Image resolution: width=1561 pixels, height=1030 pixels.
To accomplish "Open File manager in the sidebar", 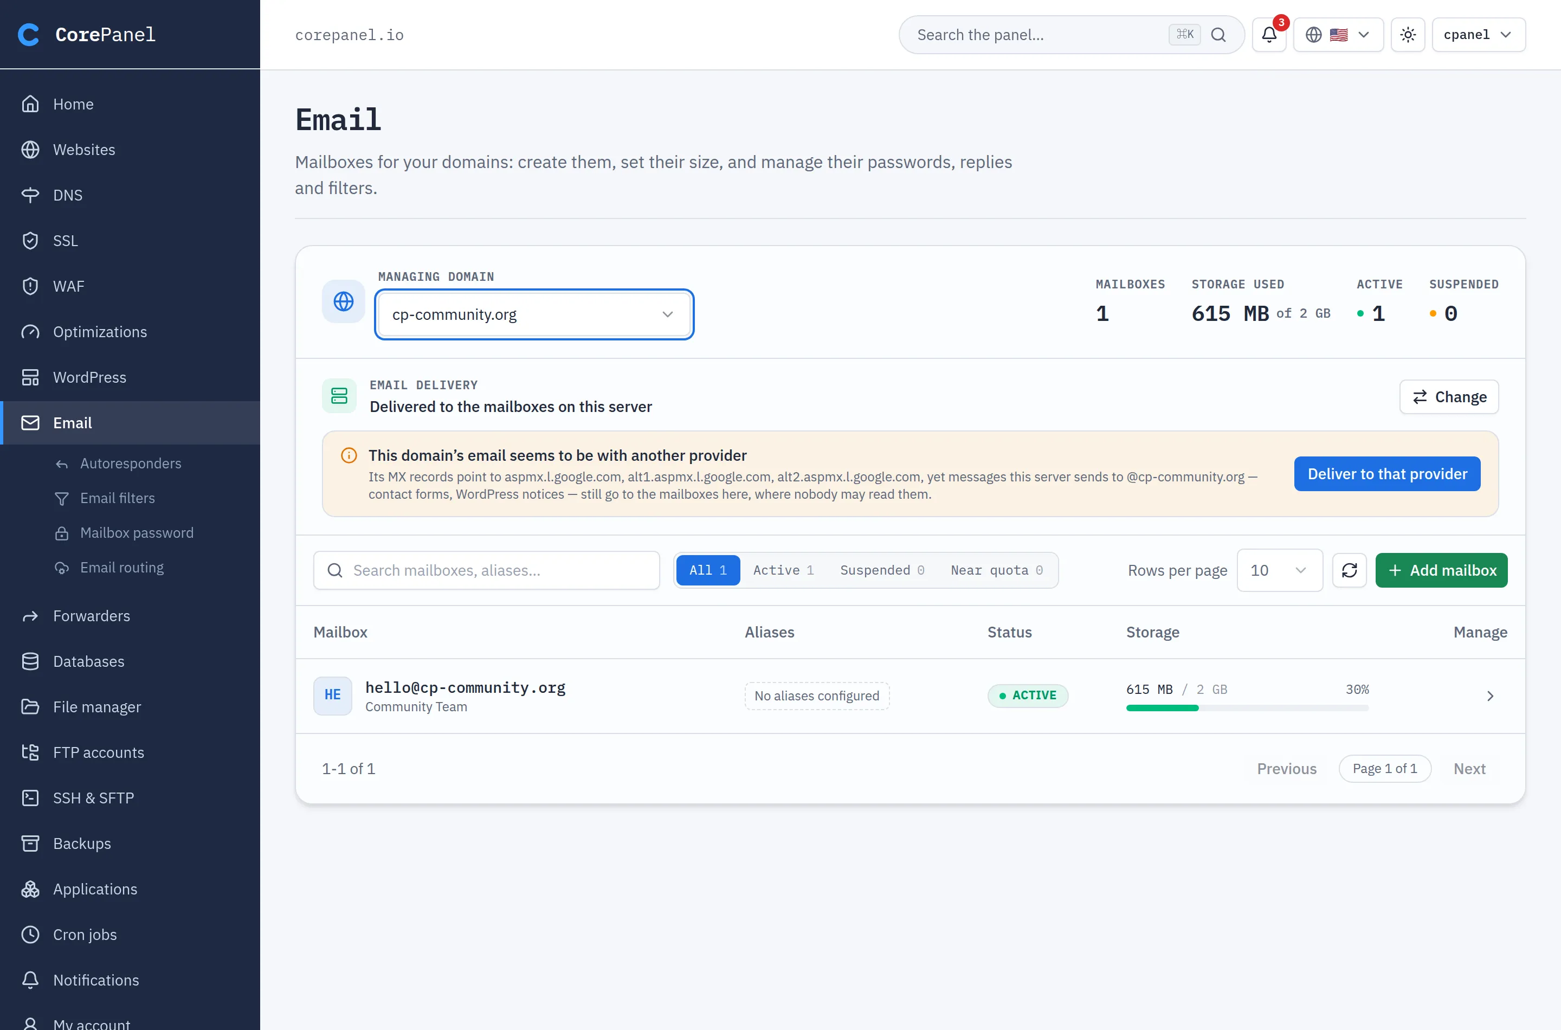I will [x=130, y=707].
